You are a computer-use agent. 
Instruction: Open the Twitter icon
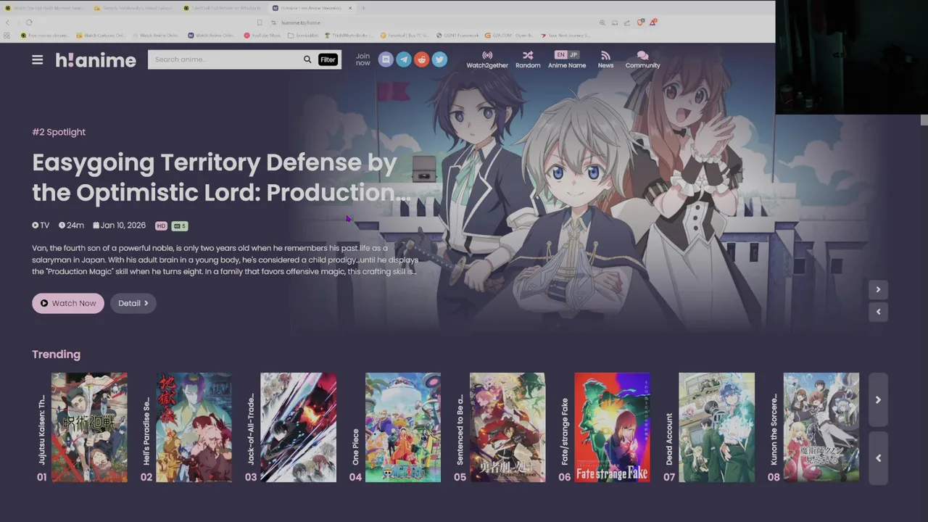439,59
